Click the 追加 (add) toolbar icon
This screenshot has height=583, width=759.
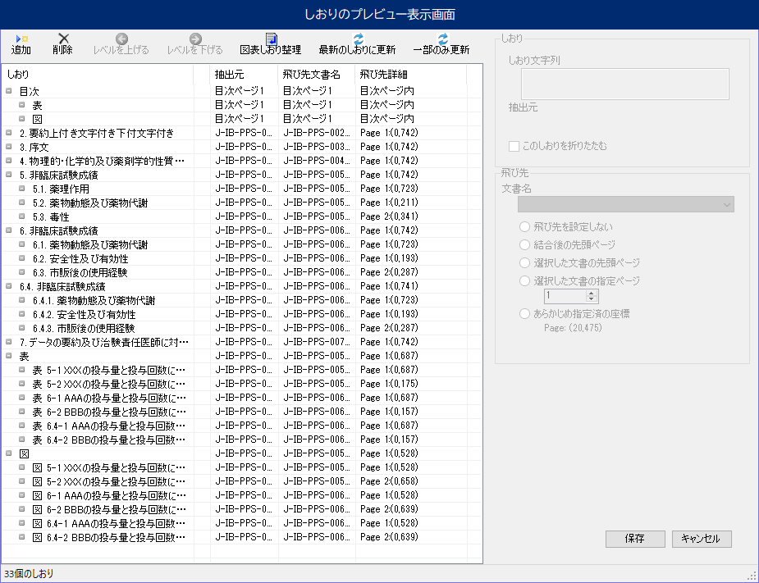21,39
